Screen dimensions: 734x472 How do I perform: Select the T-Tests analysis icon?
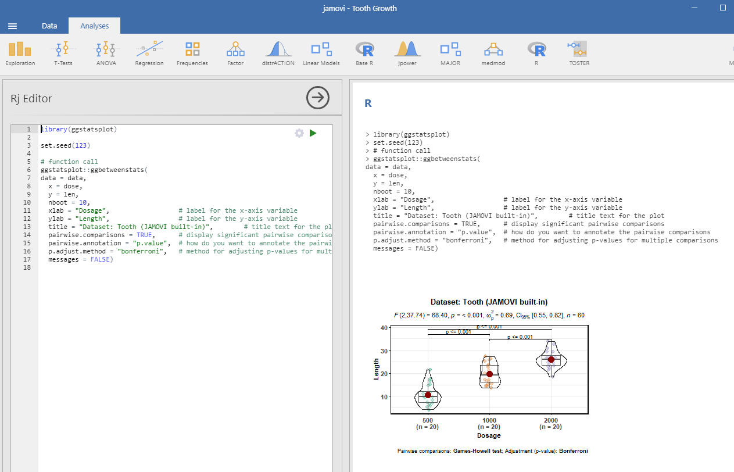tap(63, 52)
